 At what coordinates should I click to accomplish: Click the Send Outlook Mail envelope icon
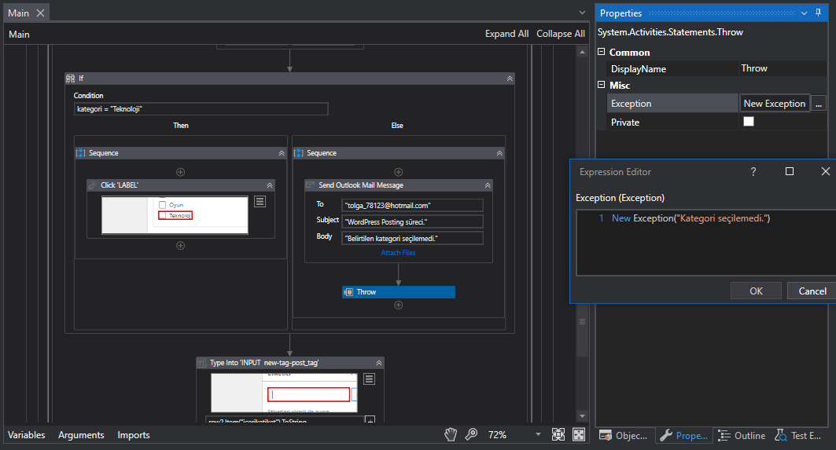310,185
